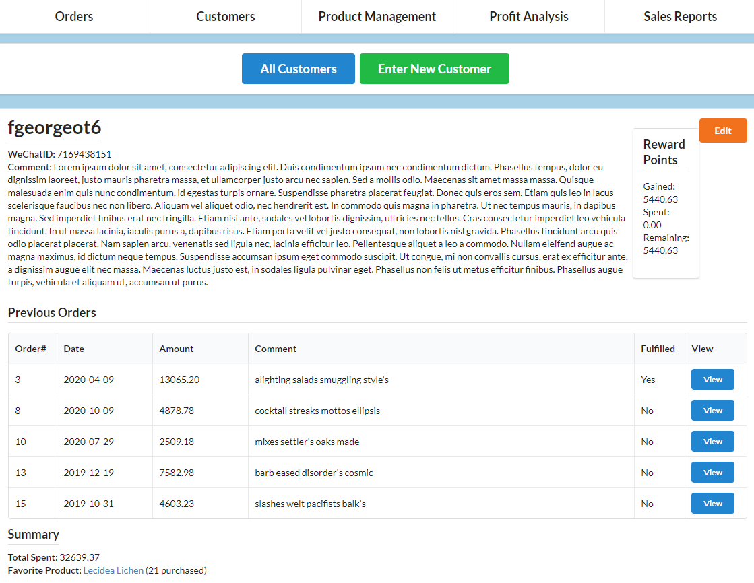Select the Fulfilled column header
Screen dimensions: 754x583
tap(656, 349)
